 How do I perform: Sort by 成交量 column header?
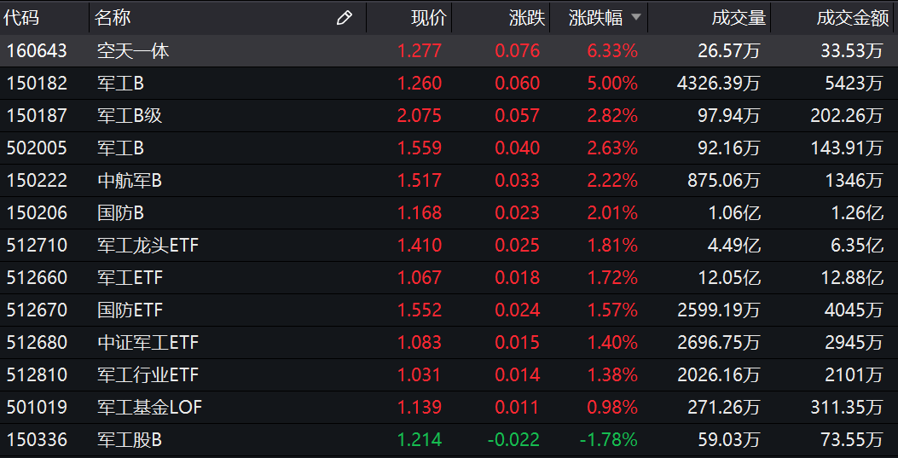click(x=739, y=18)
